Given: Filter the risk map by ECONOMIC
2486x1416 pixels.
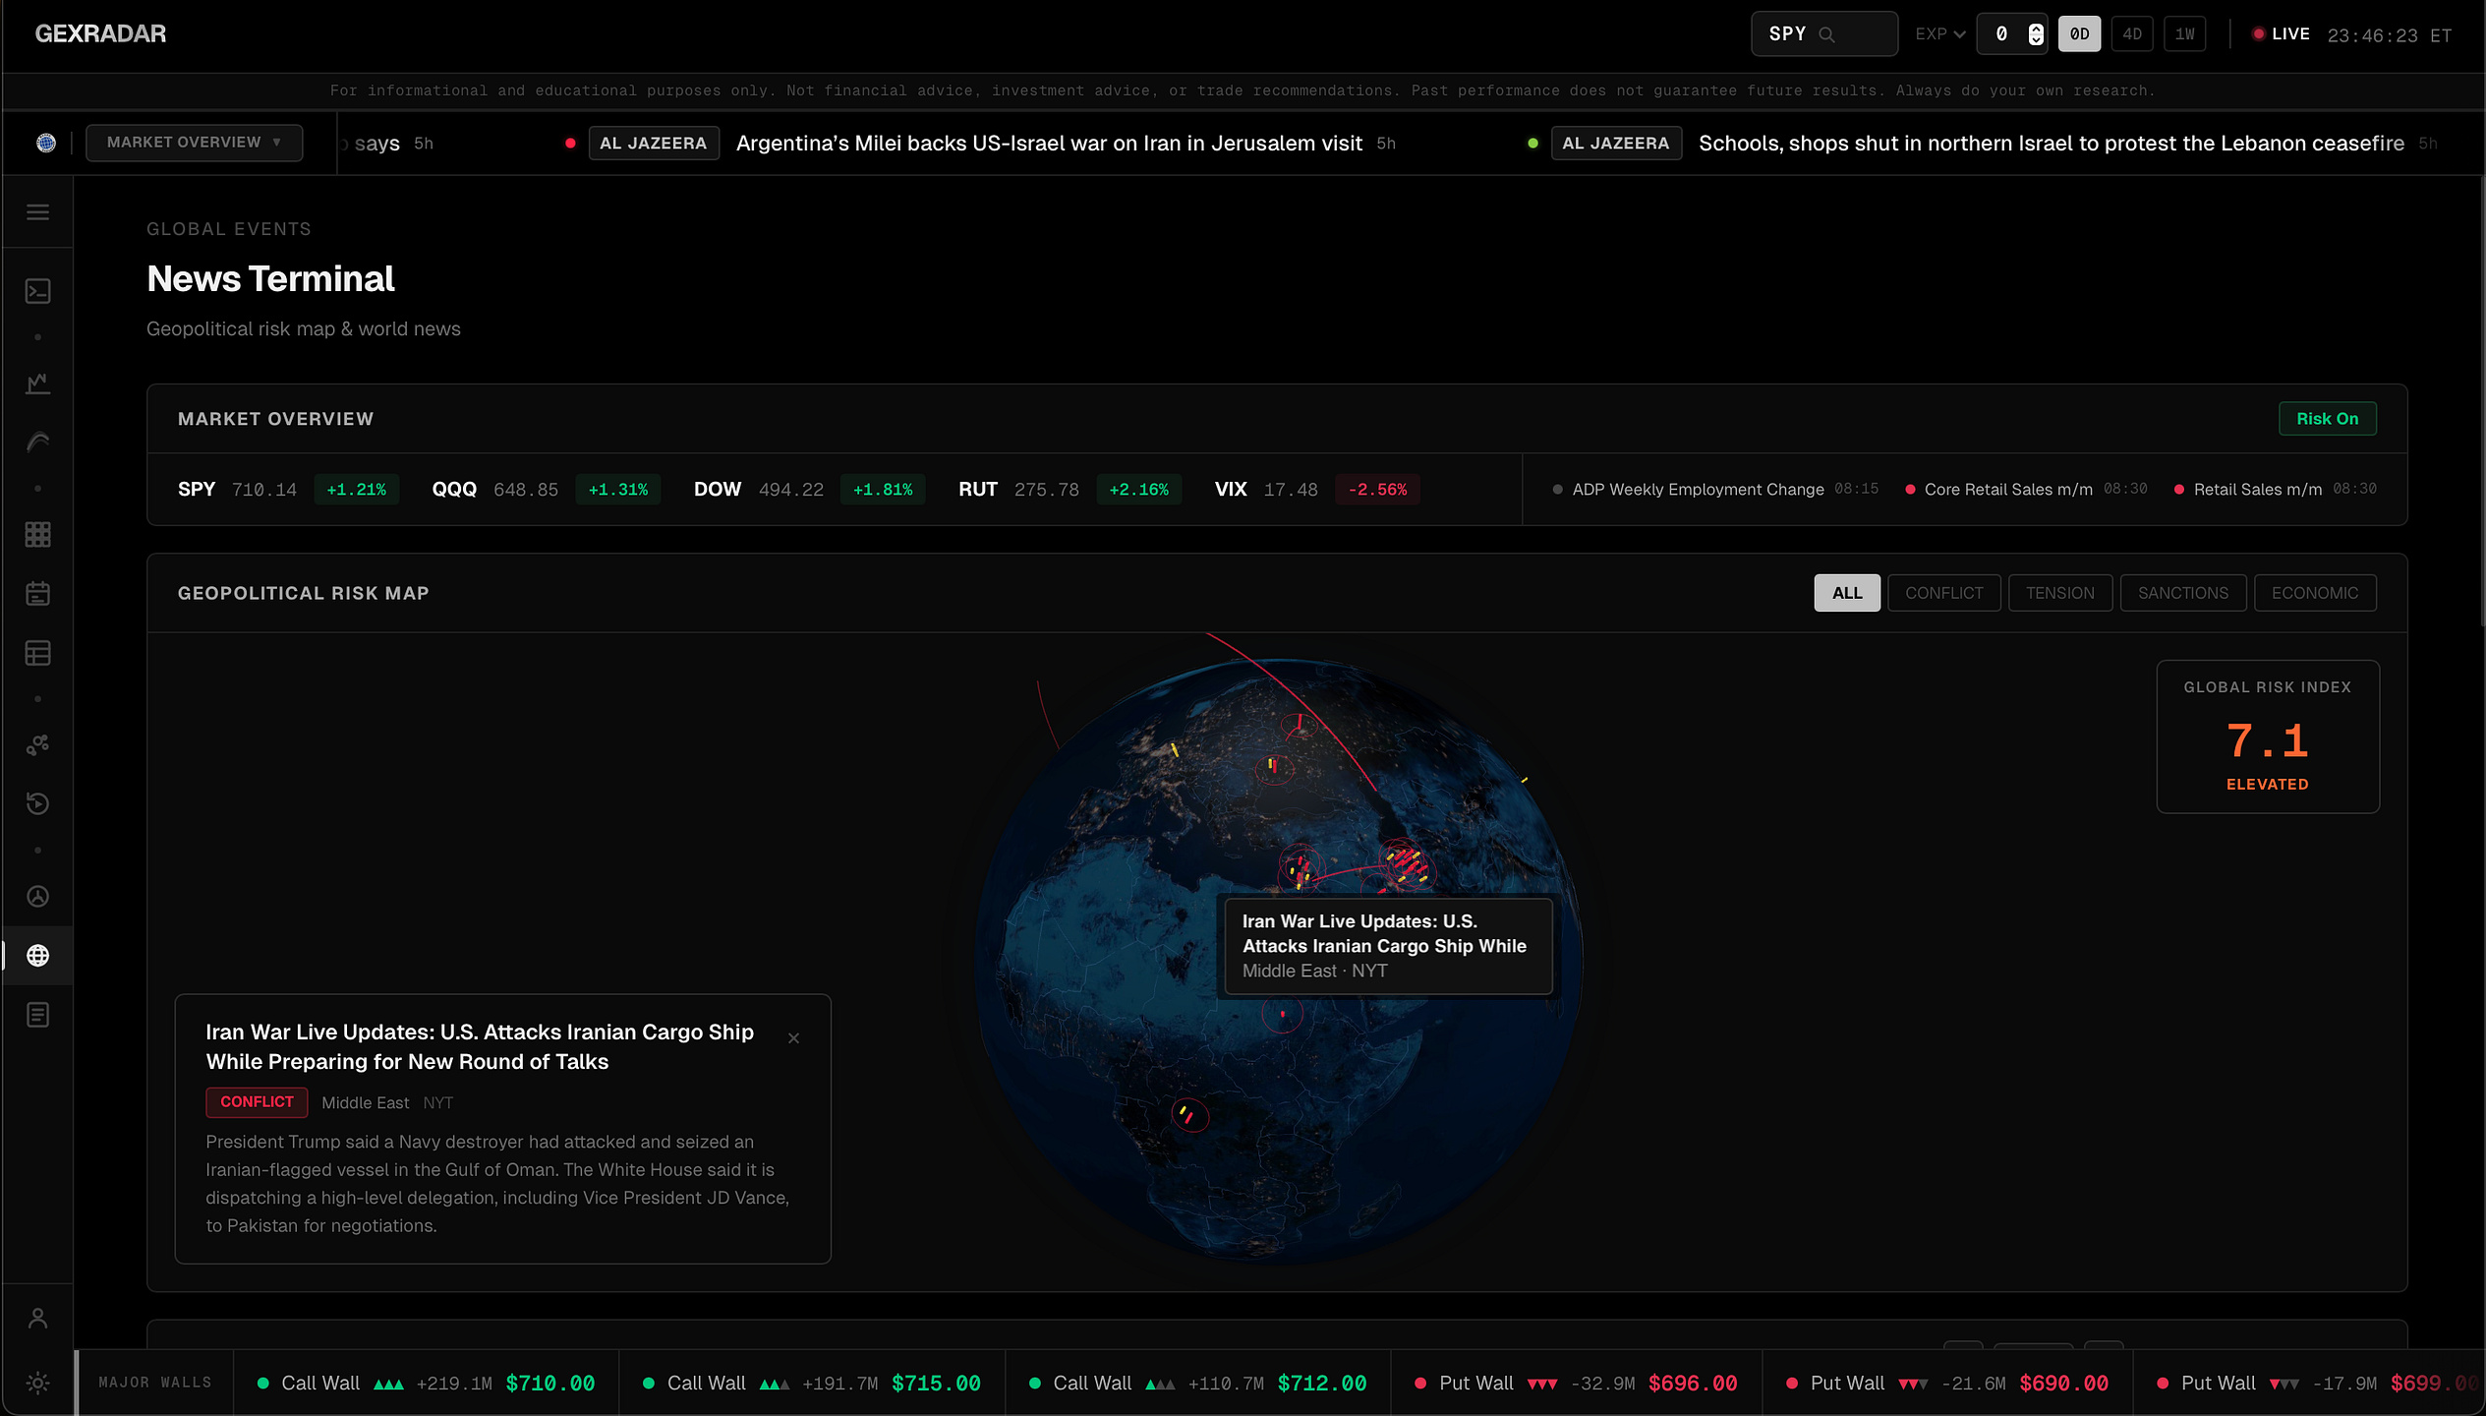Looking at the screenshot, I should 2314,593.
